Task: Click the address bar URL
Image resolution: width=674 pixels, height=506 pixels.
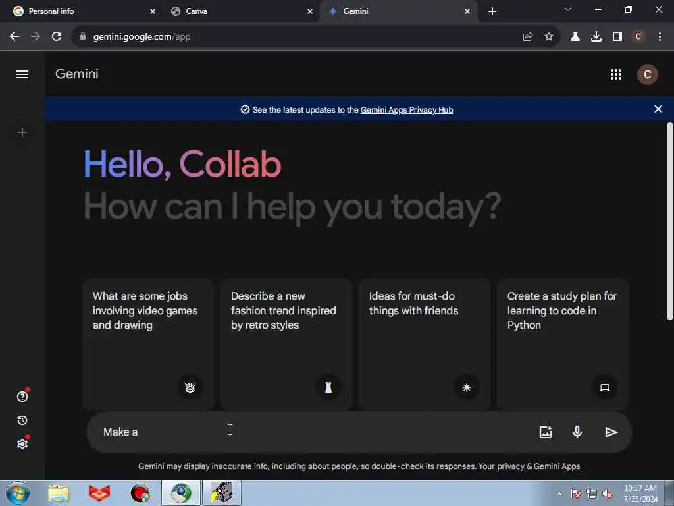Action: (x=142, y=37)
